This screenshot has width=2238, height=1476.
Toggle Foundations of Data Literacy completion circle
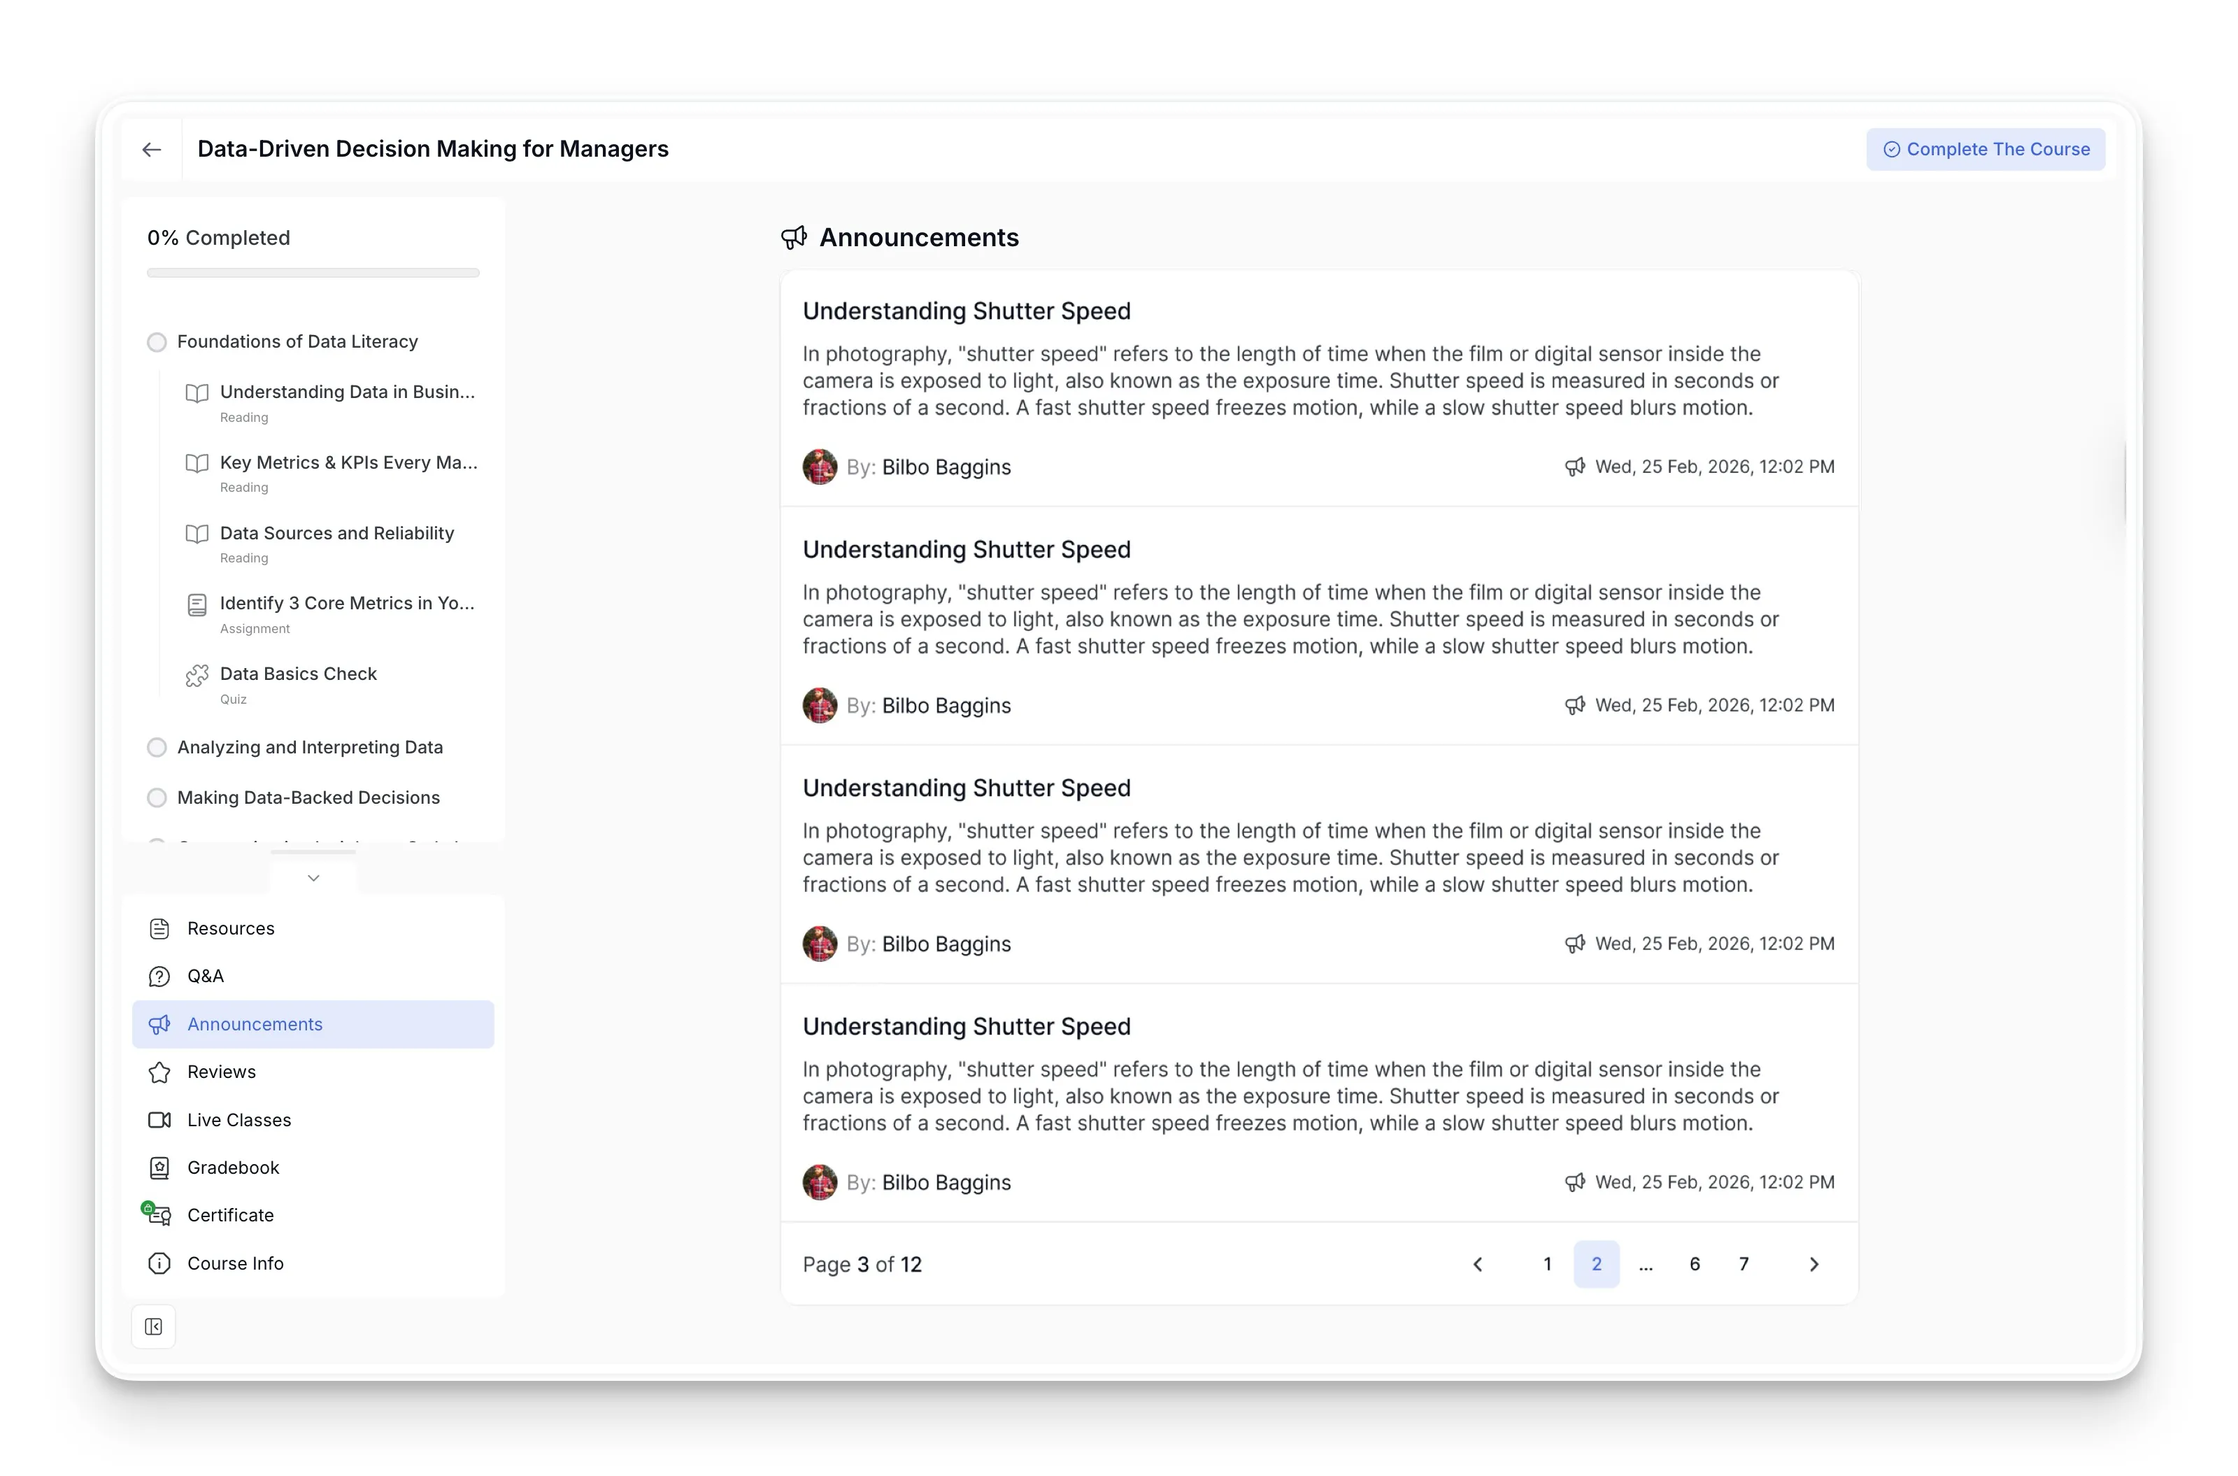pos(157,341)
